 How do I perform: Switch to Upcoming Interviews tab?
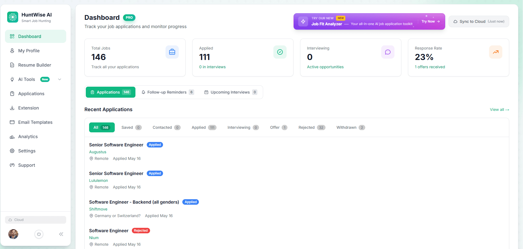231,92
